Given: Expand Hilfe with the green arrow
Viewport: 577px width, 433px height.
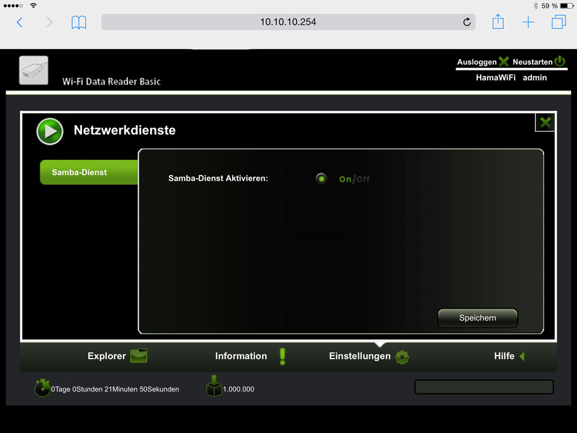Looking at the screenshot, I should (522, 356).
